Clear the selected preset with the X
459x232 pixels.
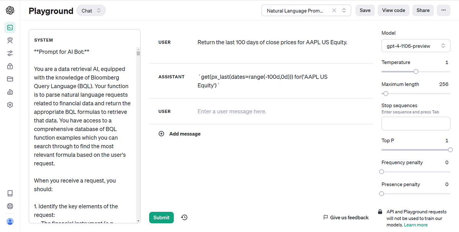click(x=334, y=10)
